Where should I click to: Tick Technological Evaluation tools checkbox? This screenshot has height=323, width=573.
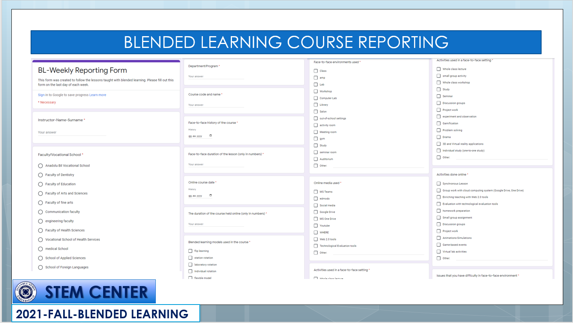(316, 246)
